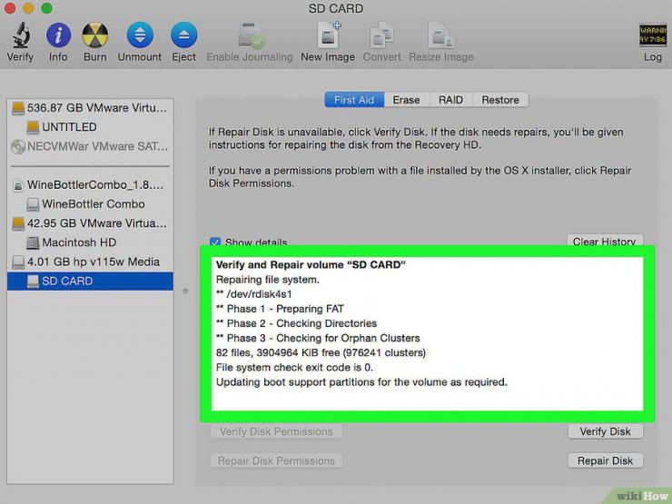Click 'File system check exit code is 0.' line
This screenshot has width=672, height=504.
click(294, 367)
